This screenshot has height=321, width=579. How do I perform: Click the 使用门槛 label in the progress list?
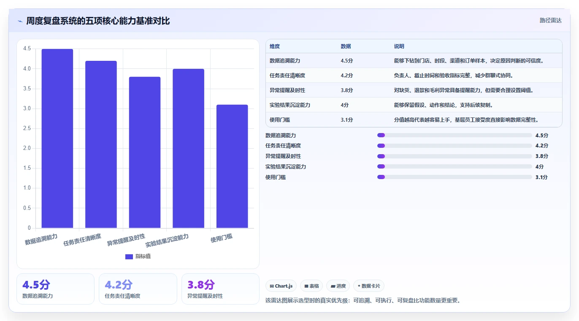click(x=276, y=177)
